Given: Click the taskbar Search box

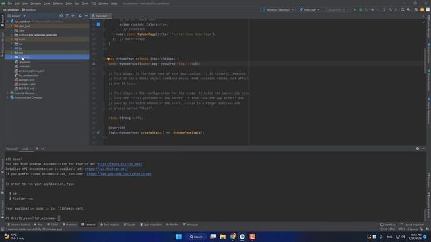Looking at the screenshot, I should (x=196, y=237).
